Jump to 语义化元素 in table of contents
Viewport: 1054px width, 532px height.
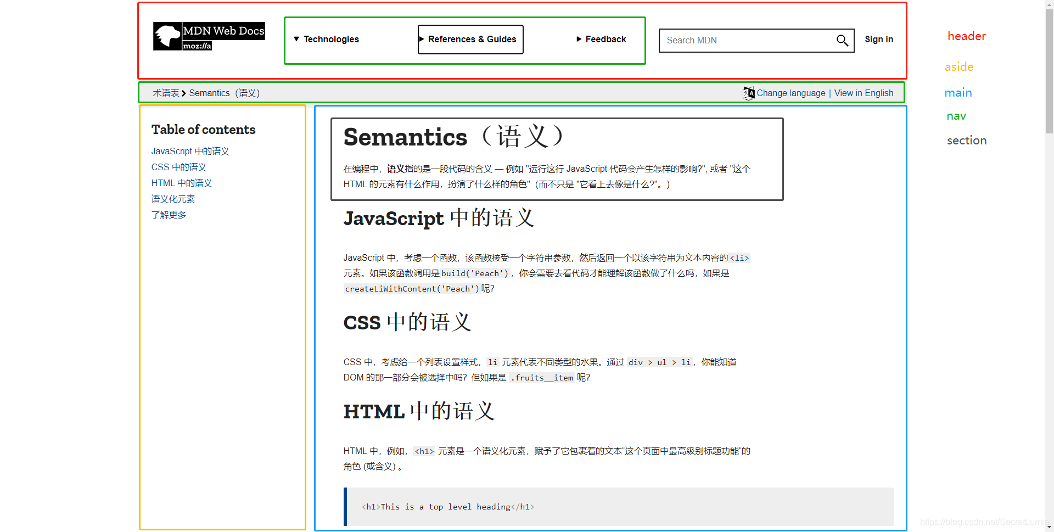tap(173, 199)
